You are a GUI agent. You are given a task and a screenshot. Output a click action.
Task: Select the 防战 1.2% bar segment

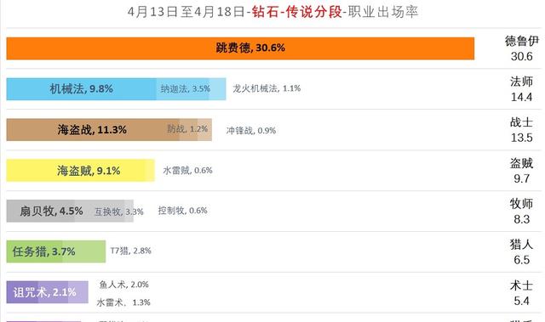189,130
